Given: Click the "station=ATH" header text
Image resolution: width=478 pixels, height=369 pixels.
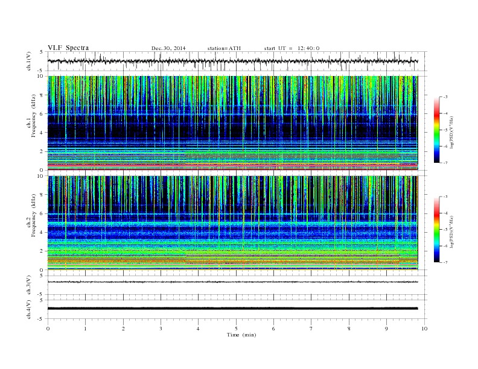Looking at the screenshot, I should coord(224,48).
